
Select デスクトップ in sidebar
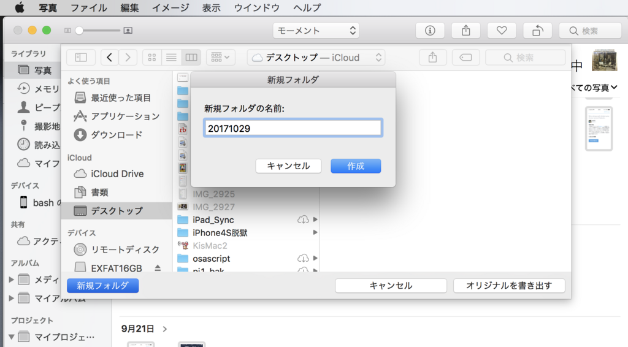tap(117, 210)
